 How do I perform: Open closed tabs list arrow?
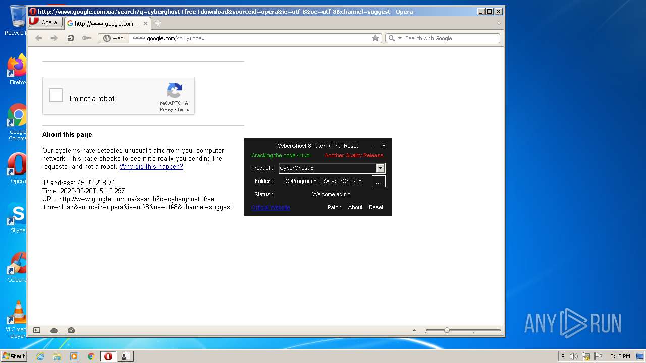[499, 23]
